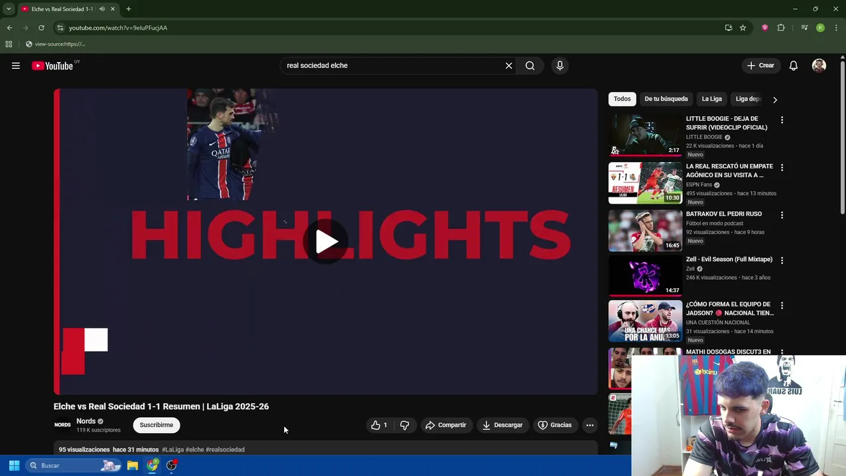Open options for MATHI DOSOGAS video
Viewport: 846px width, 476px height.
click(x=782, y=353)
